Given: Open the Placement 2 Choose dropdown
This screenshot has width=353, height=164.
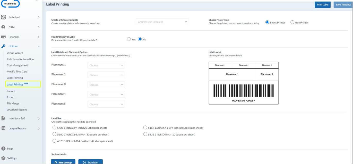Looking at the screenshot, I should 106,75.
